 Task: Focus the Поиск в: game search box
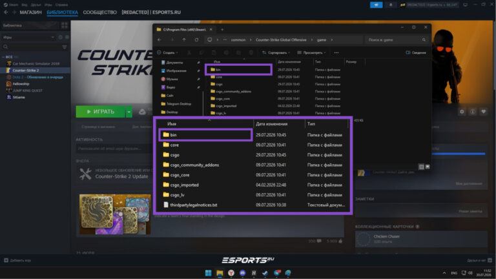tap(396, 40)
